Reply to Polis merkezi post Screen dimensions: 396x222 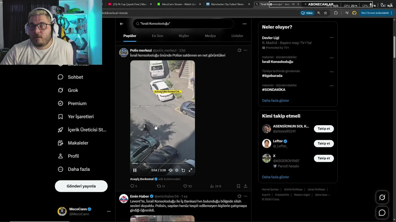(134, 186)
